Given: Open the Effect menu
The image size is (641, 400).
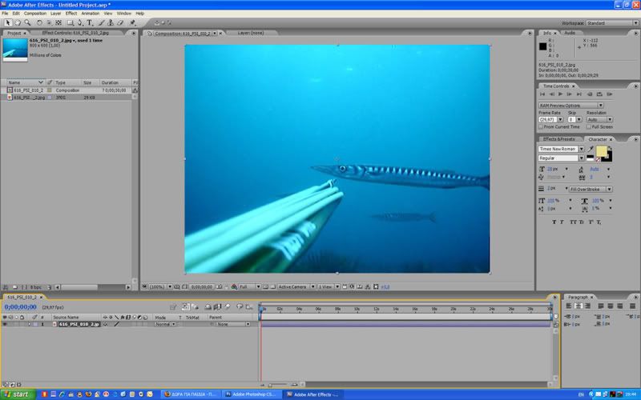Looking at the screenshot, I should pyautogui.click(x=71, y=14).
